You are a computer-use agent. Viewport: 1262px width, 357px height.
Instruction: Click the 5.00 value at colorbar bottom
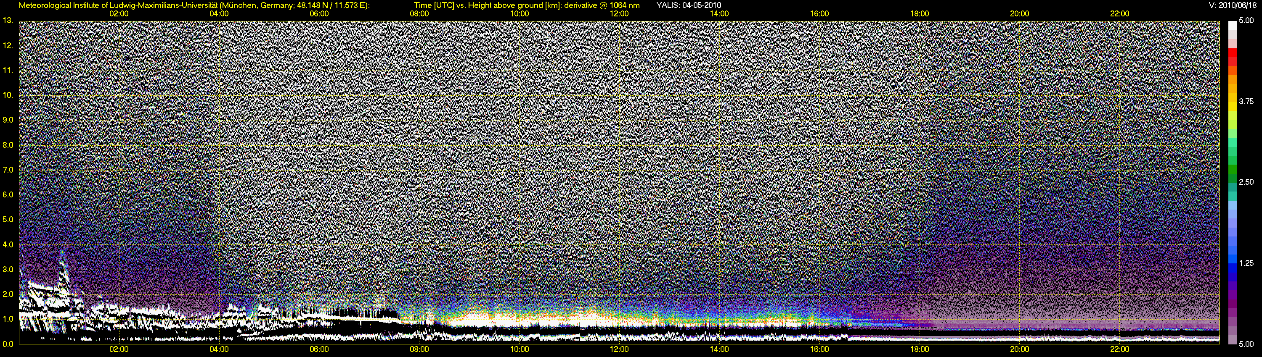(x=1246, y=344)
